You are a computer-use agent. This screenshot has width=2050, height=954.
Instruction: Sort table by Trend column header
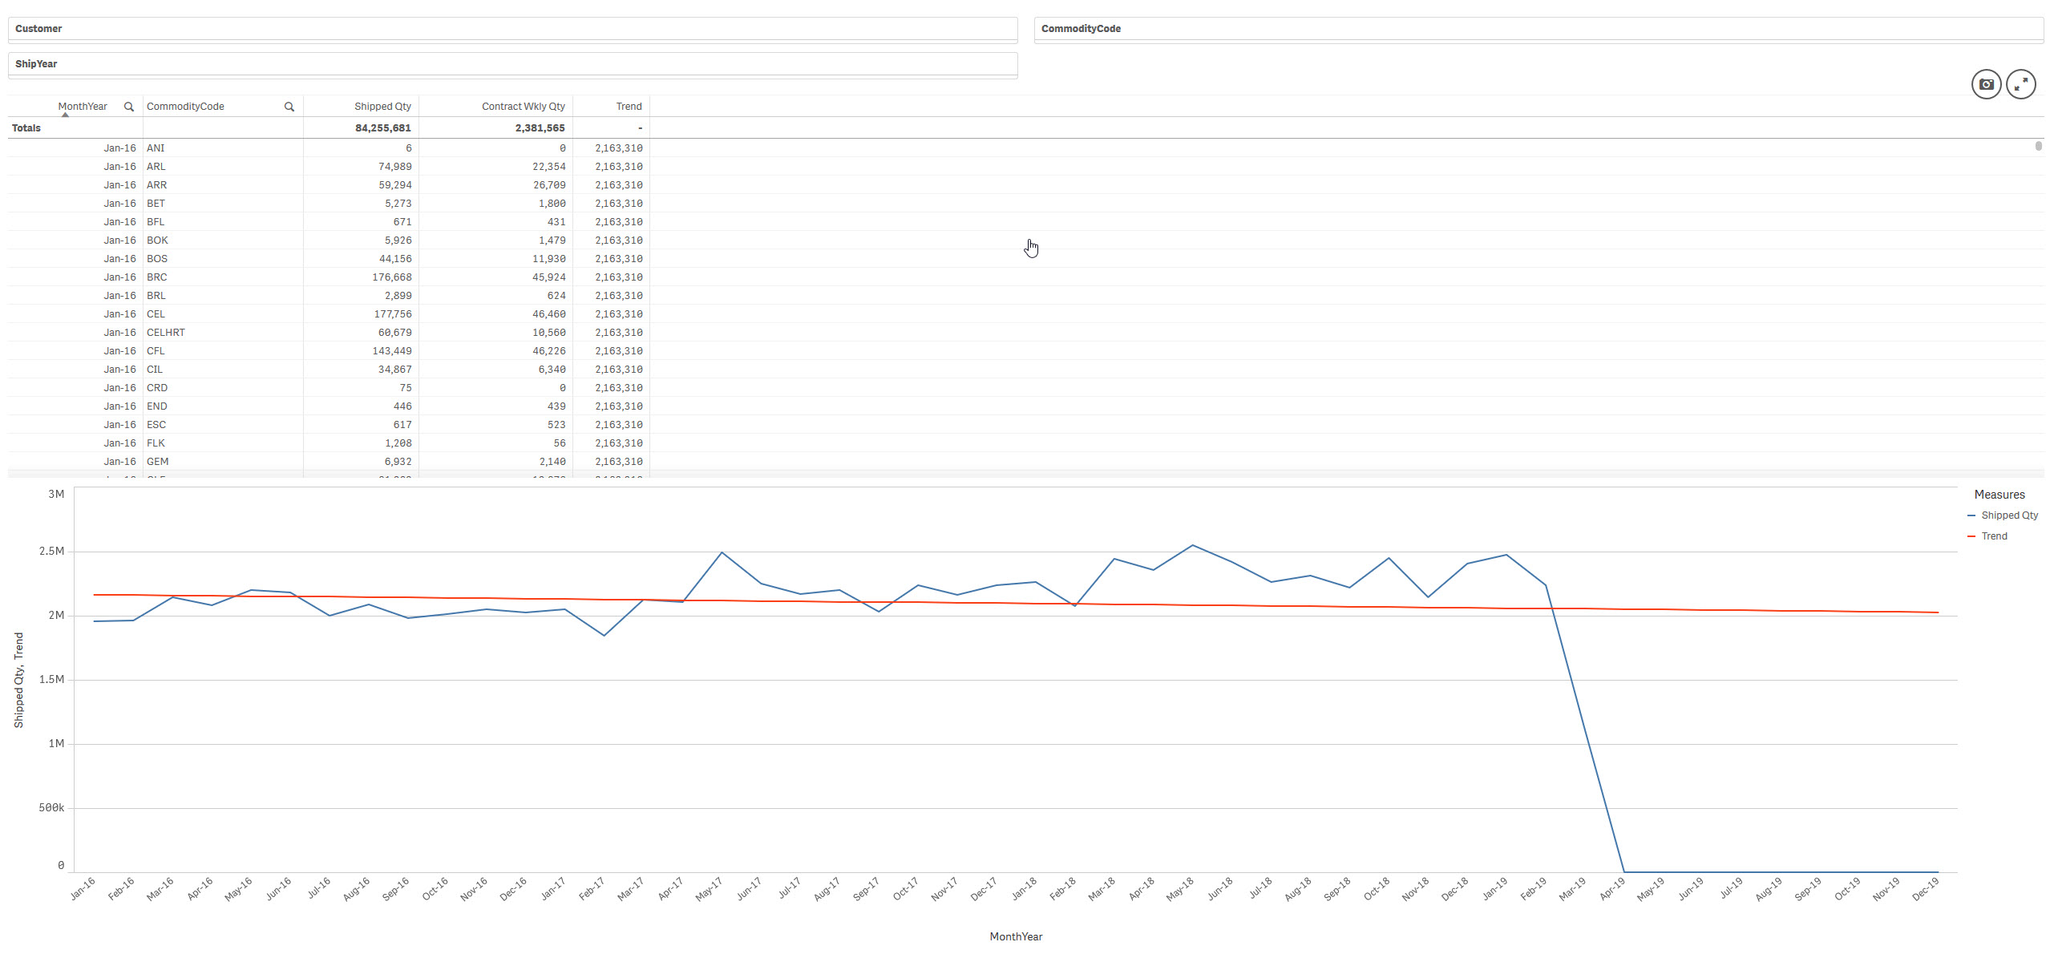(629, 107)
